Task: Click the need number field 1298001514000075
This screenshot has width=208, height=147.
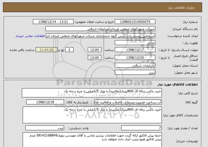Action: (x=135, y=22)
